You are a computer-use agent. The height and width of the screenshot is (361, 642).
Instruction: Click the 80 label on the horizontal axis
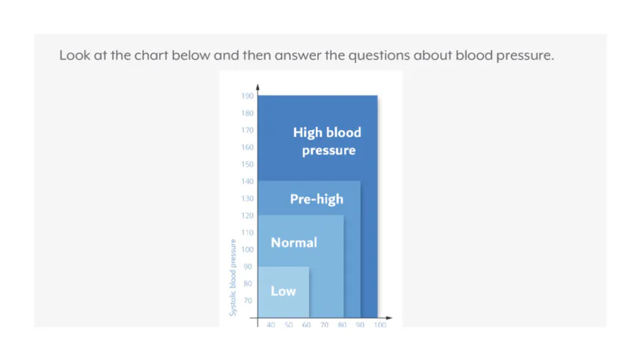(342, 325)
